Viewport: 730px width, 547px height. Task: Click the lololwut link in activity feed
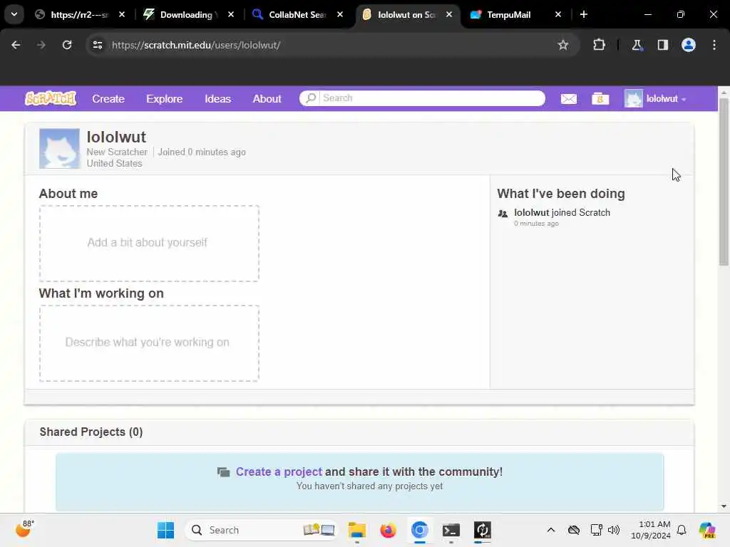[x=532, y=212]
